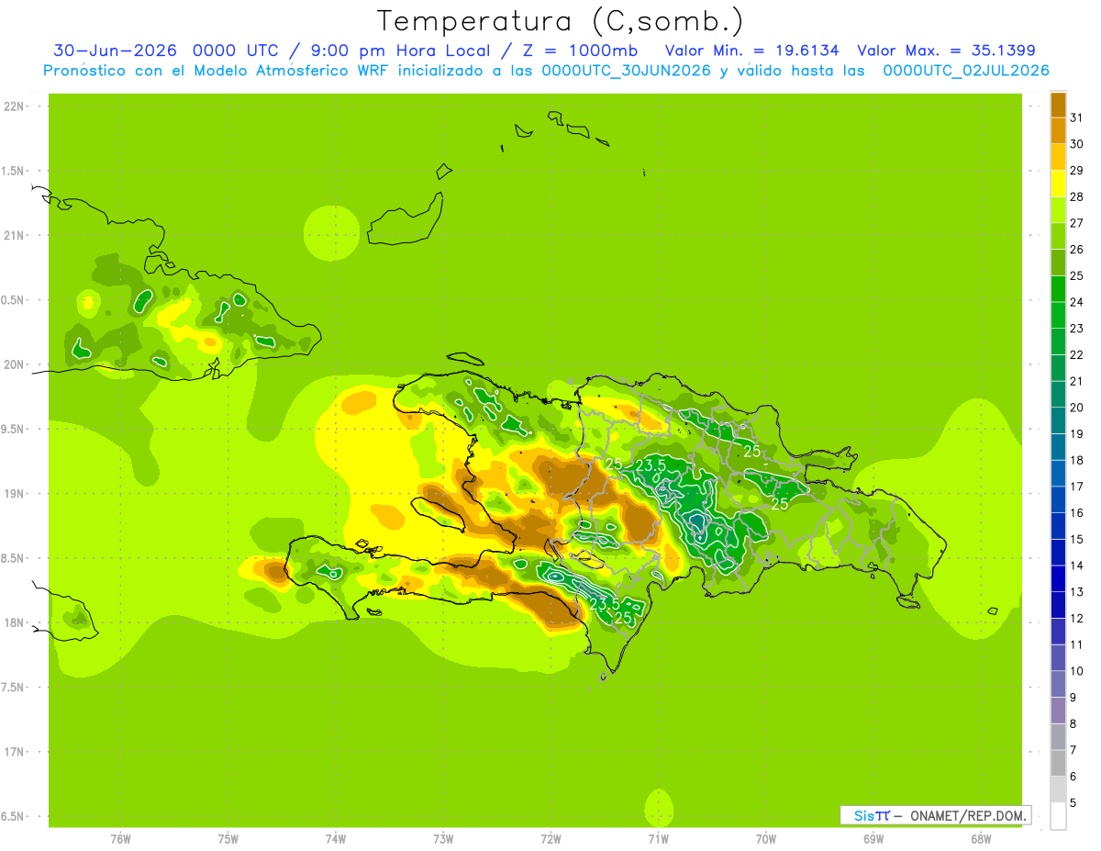Click the "19N" latitude axis label
This screenshot has width=1101, height=851.
tap(16, 494)
